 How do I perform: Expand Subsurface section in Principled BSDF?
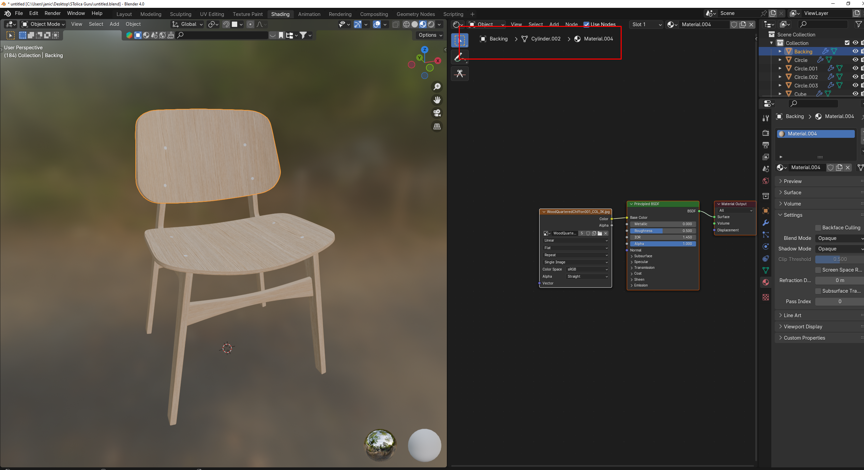(x=643, y=256)
